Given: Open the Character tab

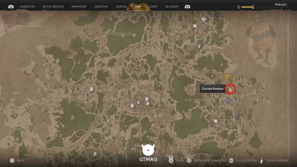Looking at the screenshot, I should (27, 7).
